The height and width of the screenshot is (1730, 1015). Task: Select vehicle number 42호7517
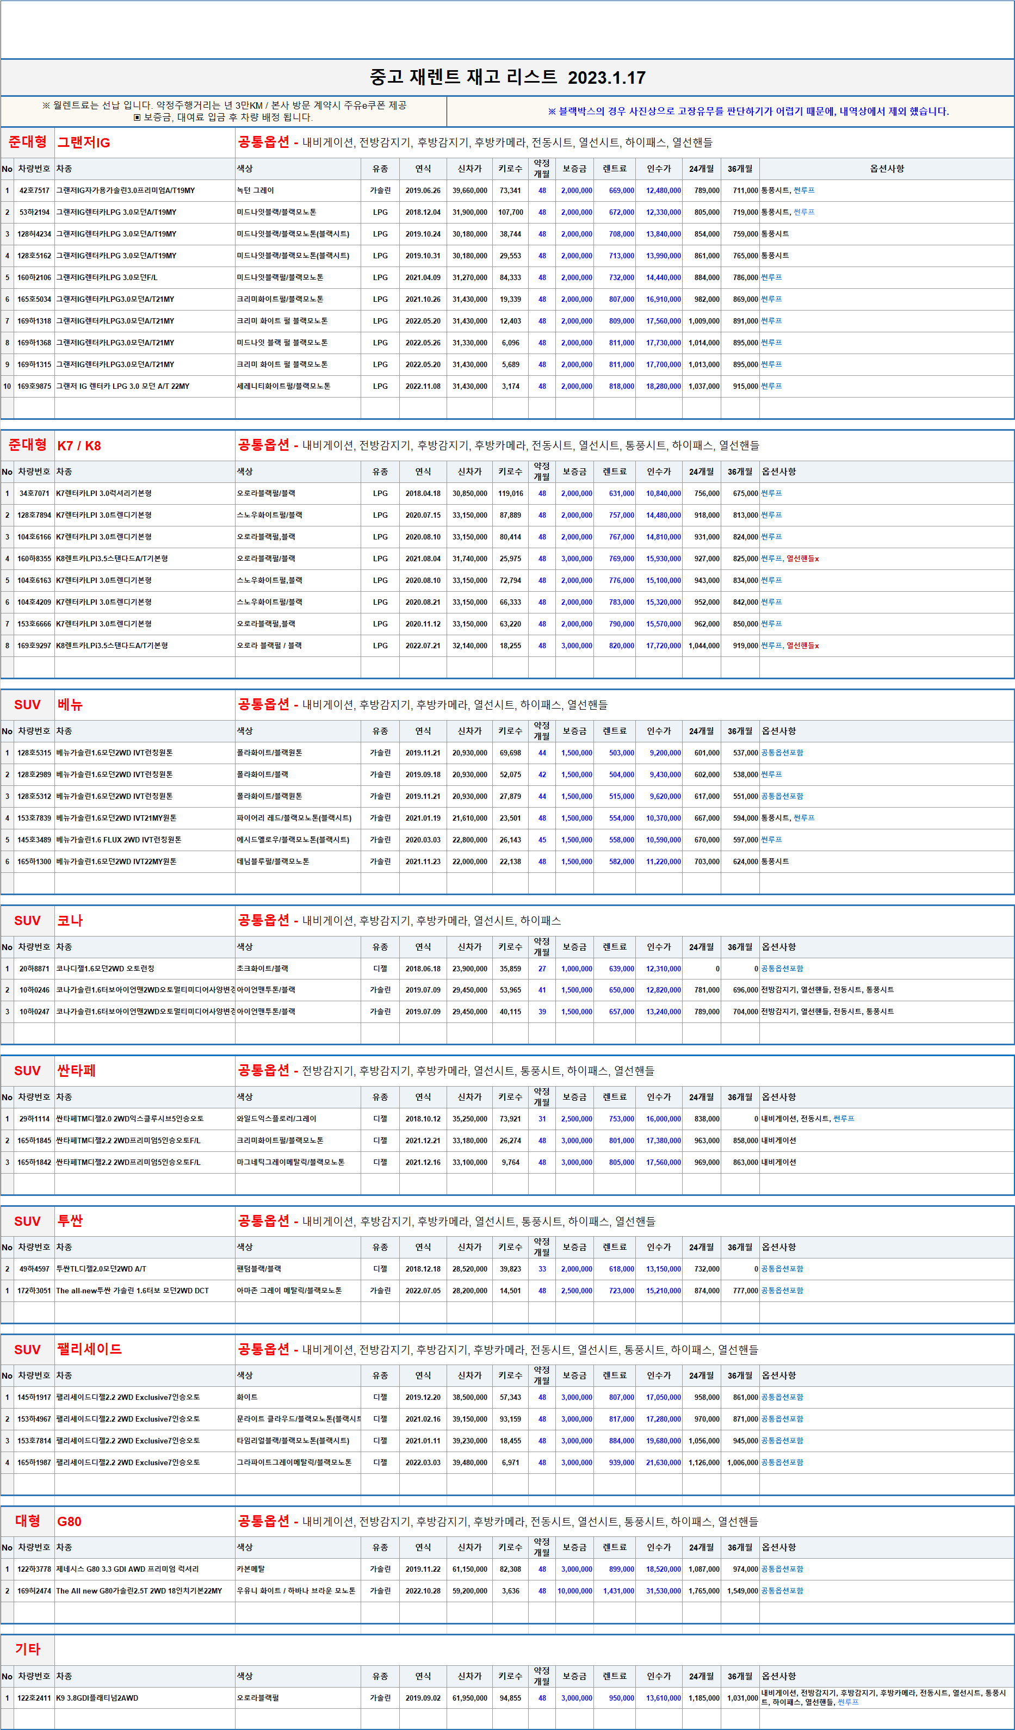coord(34,190)
